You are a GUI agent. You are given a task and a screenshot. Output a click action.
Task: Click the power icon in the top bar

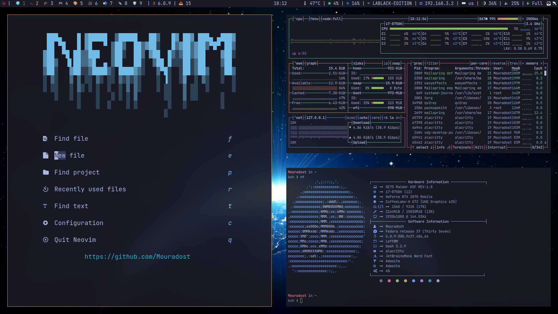click(x=4, y=3)
